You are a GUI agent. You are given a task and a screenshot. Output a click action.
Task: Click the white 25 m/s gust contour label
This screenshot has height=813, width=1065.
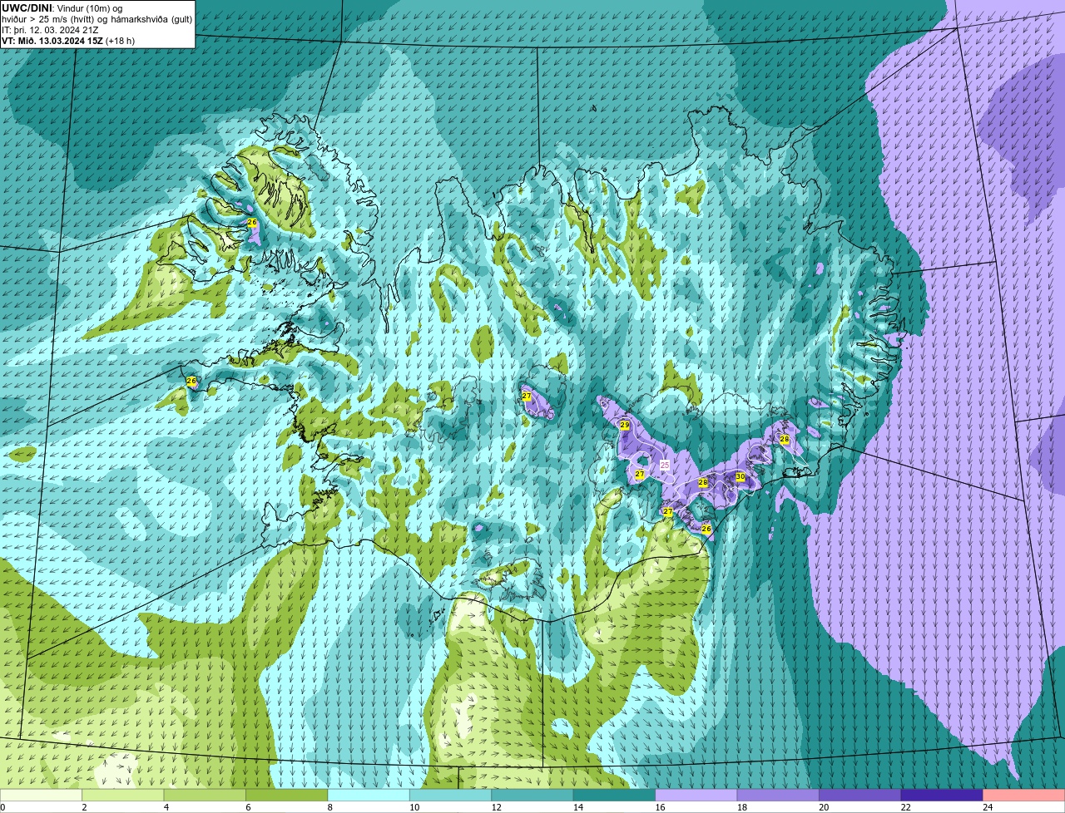[665, 465]
